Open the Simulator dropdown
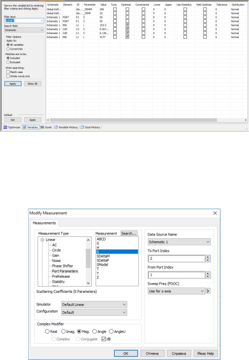Screen dimensions: 249x360 [x=94, y=304]
